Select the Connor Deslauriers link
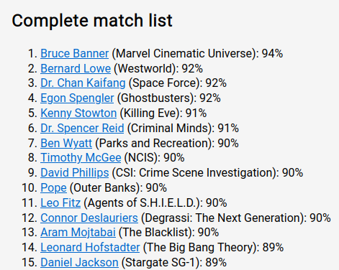Viewport: 339px width, 270px height. [x=89, y=218]
